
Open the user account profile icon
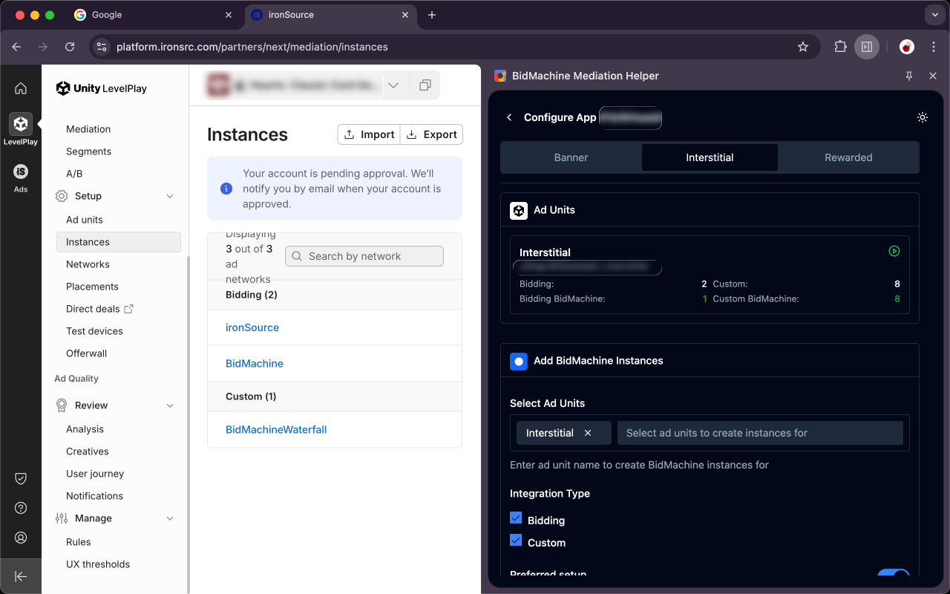[21, 538]
